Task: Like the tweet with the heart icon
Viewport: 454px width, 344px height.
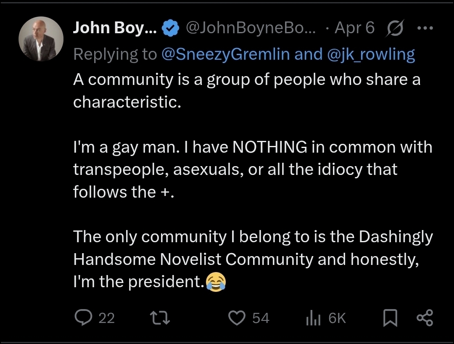Action: [237, 318]
